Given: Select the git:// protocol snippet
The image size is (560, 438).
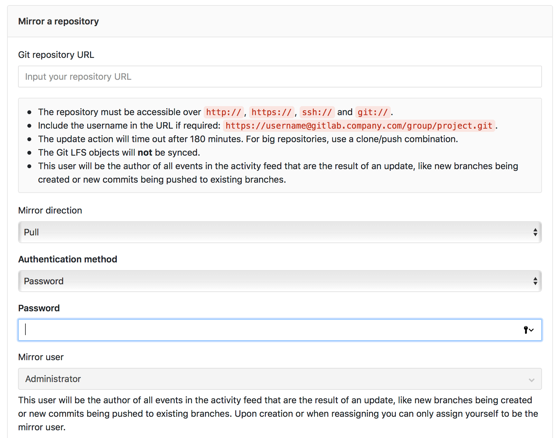Looking at the screenshot, I should [372, 112].
